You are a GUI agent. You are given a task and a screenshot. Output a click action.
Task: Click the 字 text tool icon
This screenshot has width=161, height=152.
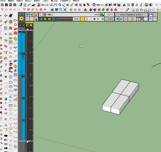[x=6, y=65]
